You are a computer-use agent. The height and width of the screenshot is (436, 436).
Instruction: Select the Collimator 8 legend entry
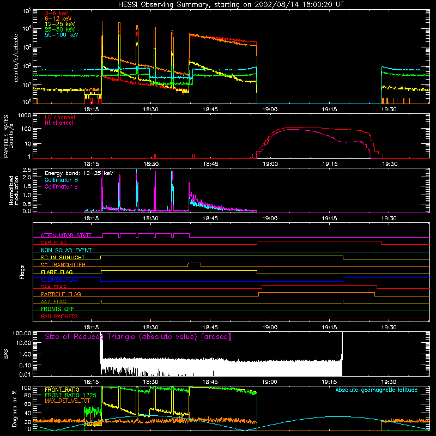(61, 180)
